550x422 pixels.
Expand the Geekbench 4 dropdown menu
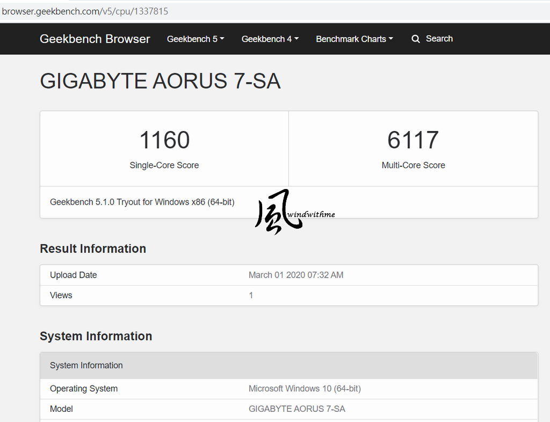[x=270, y=39]
